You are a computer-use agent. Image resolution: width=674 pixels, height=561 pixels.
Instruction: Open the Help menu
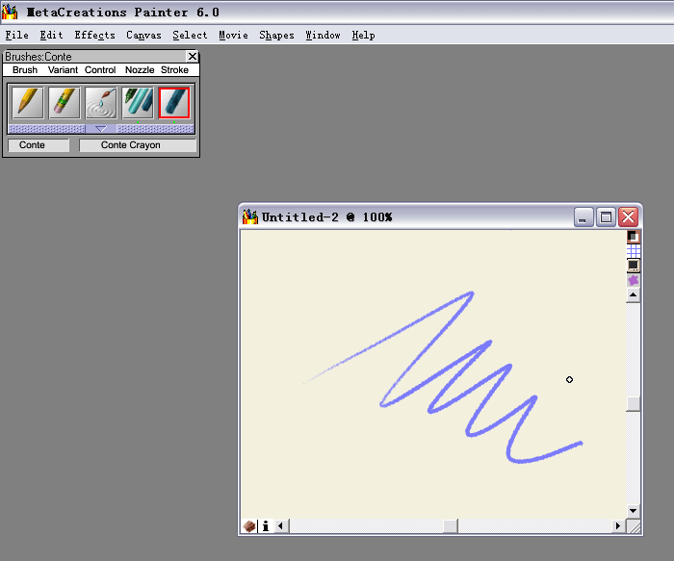(x=363, y=36)
